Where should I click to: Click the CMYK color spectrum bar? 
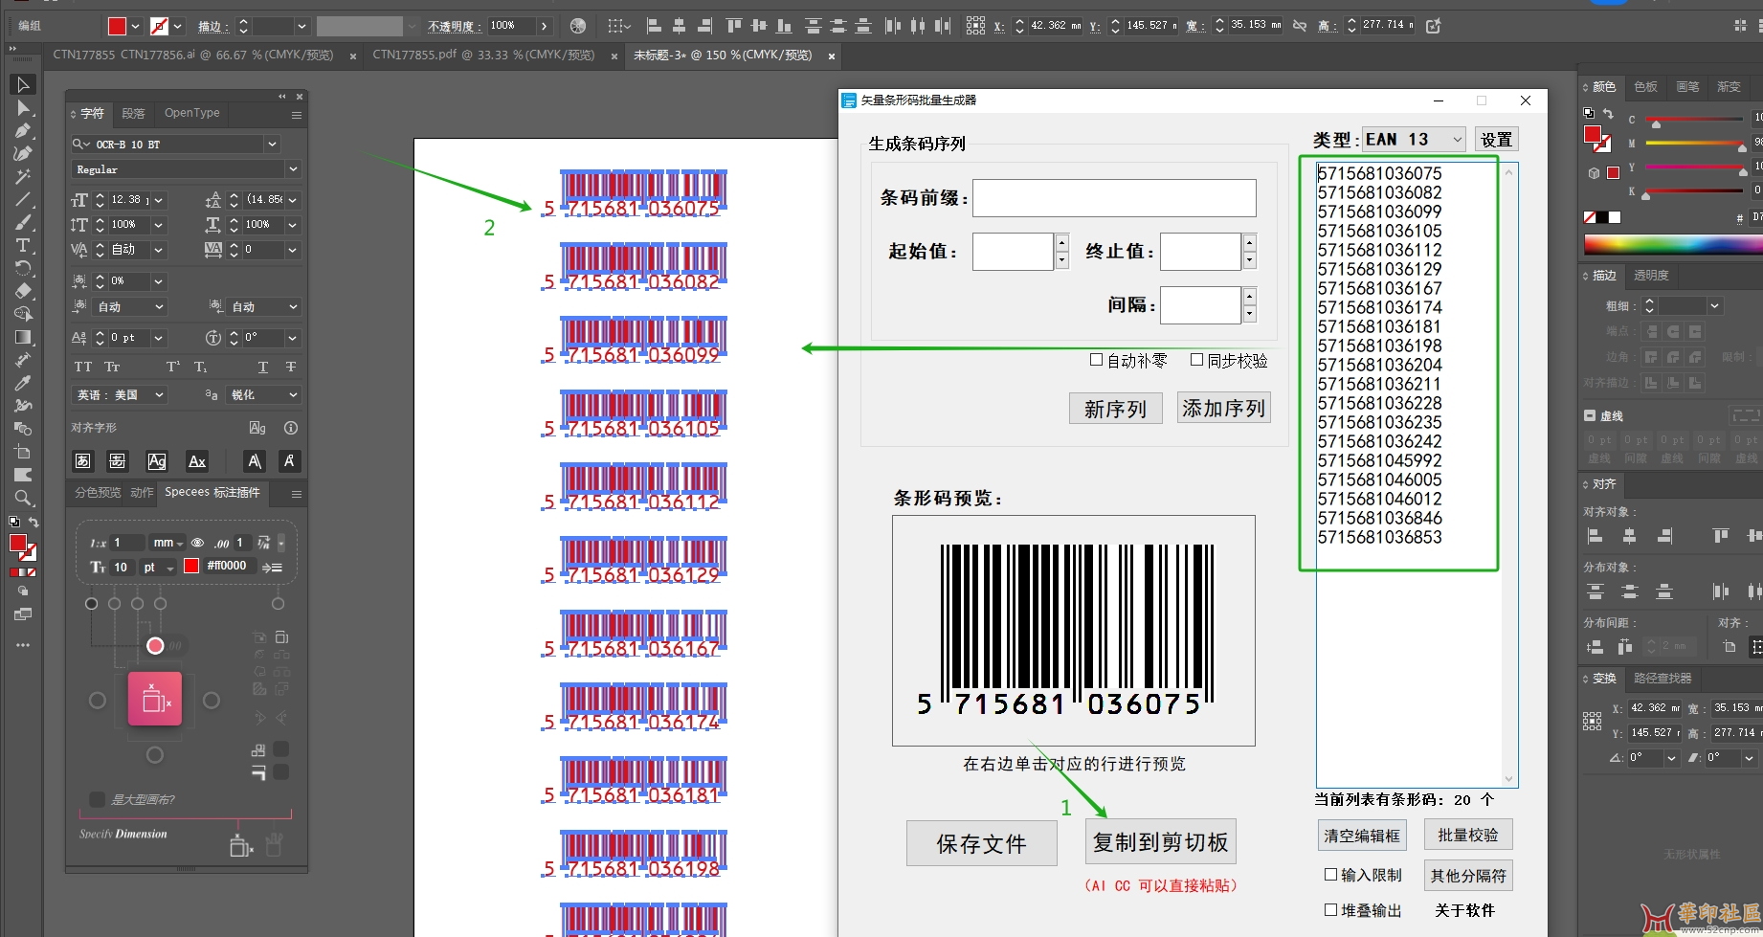tap(1671, 244)
